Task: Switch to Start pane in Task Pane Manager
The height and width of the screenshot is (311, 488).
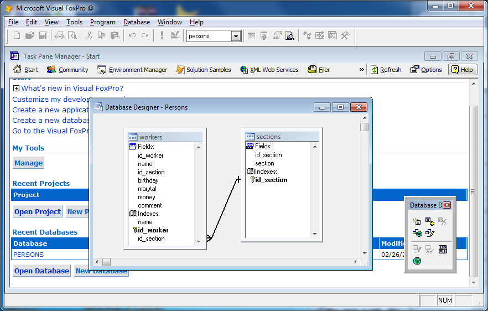Action: coord(25,69)
